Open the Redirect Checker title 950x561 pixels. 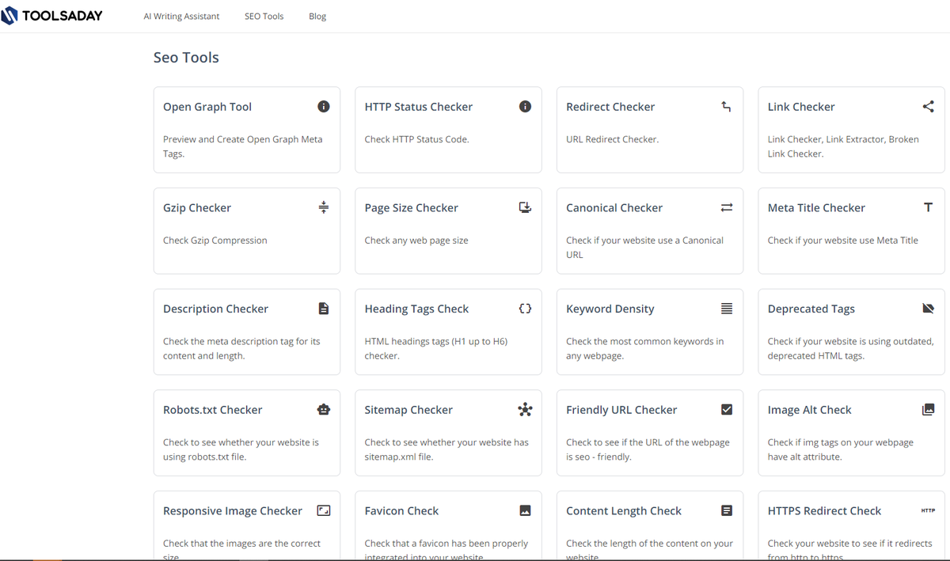pyautogui.click(x=610, y=107)
